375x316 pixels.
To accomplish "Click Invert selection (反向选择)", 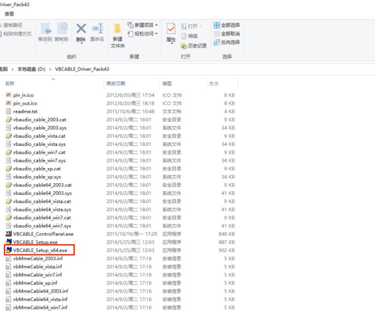I will point(227,42).
